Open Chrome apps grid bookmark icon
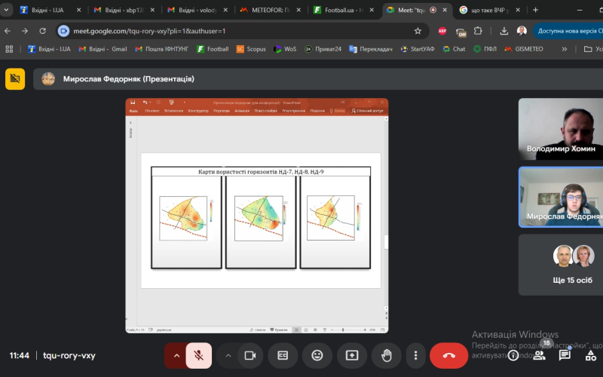603x377 pixels. tap(9, 49)
